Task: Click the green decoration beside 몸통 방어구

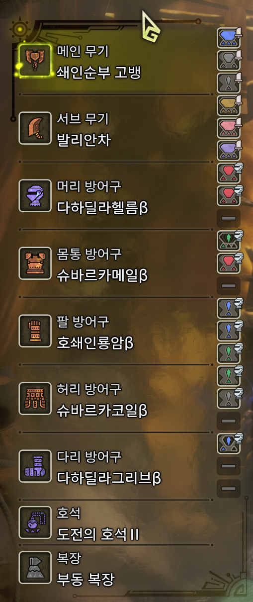Action: click(229, 241)
